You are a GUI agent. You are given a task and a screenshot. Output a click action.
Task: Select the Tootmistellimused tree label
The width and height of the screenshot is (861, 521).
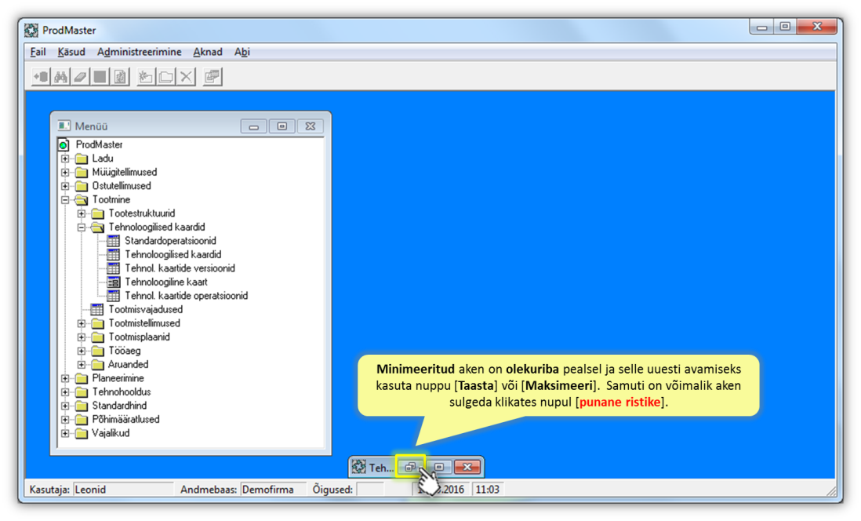144,323
